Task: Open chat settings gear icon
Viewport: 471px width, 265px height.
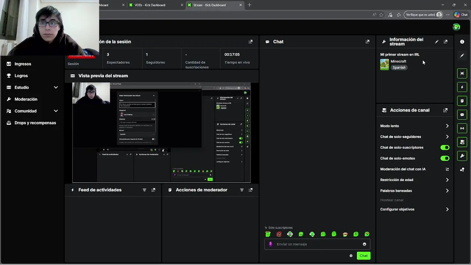Action: pyautogui.click(x=351, y=256)
